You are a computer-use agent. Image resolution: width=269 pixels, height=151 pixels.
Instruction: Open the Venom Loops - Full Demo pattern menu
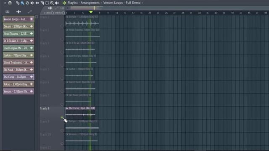pos(122,3)
